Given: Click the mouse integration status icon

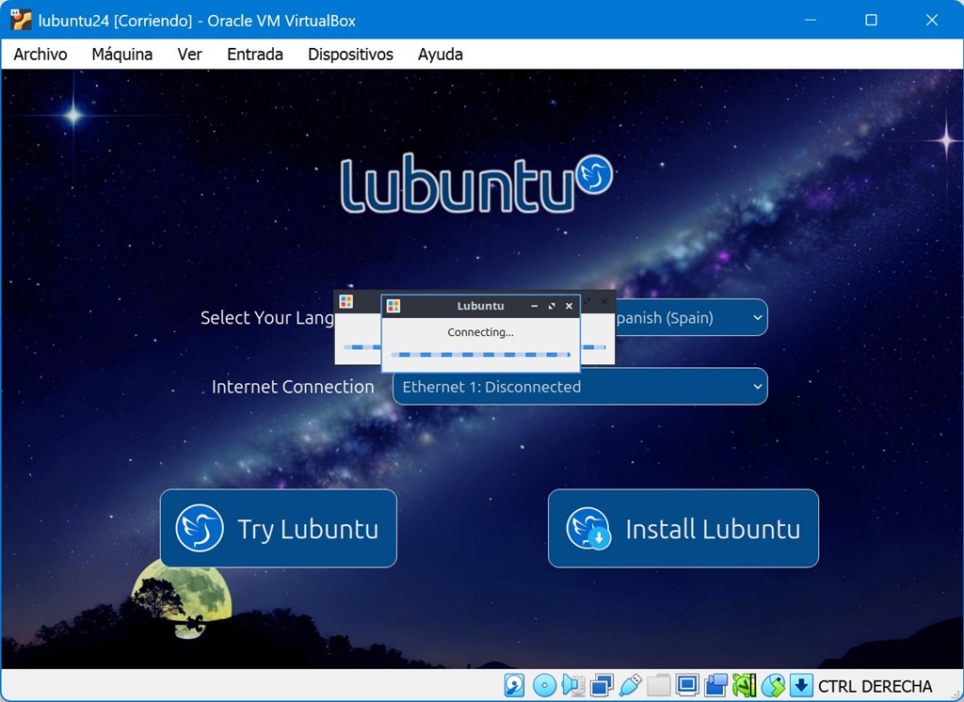Looking at the screenshot, I should [x=773, y=685].
